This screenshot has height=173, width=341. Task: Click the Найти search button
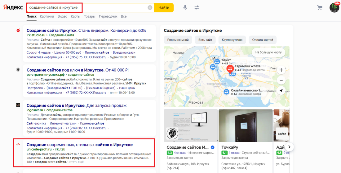click(x=164, y=8)
